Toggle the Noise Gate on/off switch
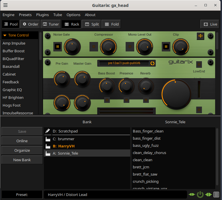 pyautogui.click(x=58, y=47)
